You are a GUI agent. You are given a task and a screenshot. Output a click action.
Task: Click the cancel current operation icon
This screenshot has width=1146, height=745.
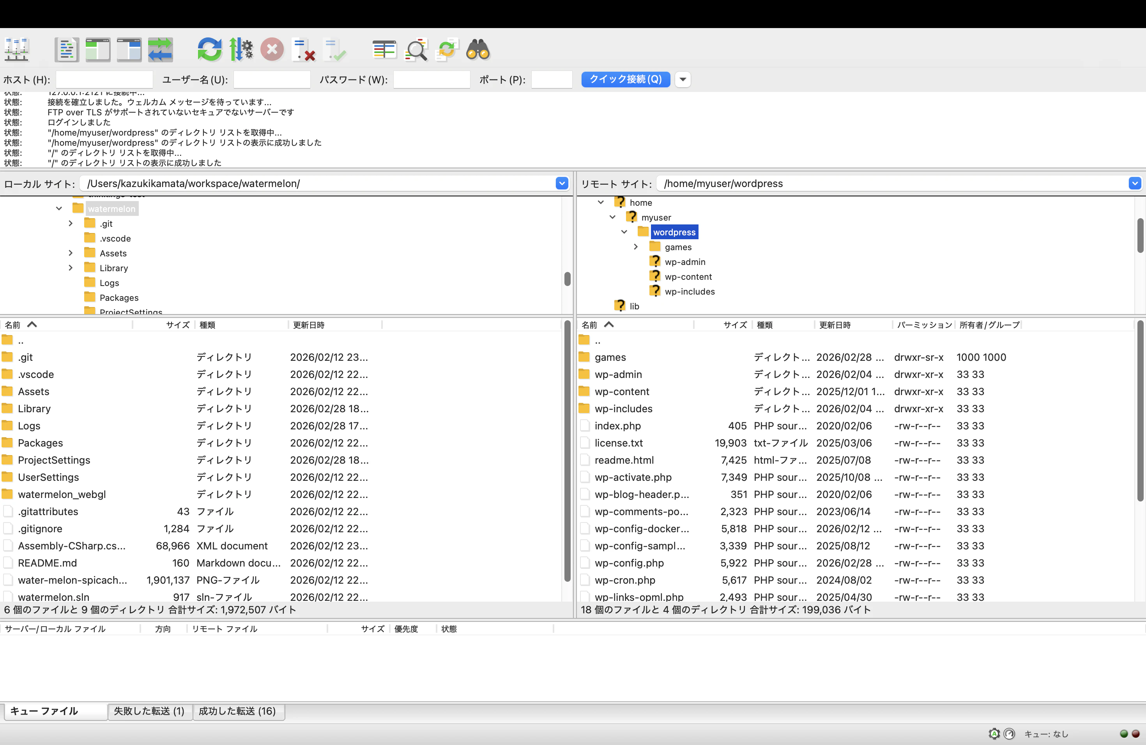point(272,49)
